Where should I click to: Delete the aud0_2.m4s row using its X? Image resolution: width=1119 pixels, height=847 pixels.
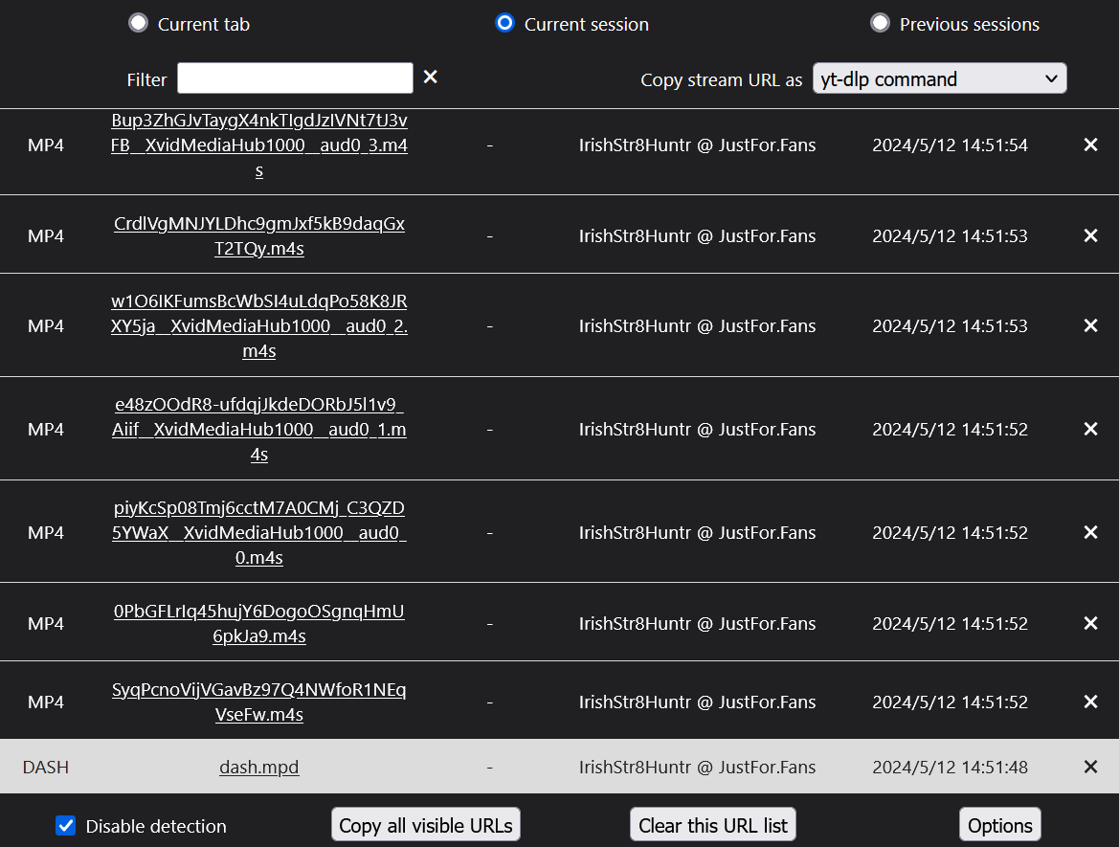[1089, 325]
